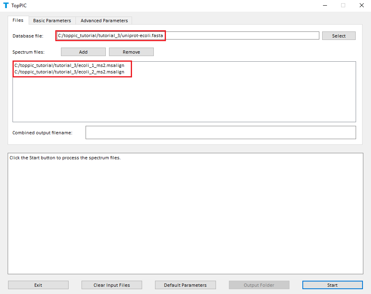Add a spectrum file
This screenshot has height=294, width=371.
83,52
